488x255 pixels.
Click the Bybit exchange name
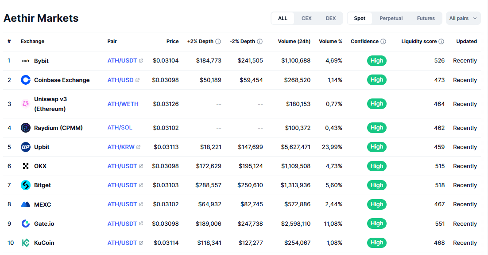tap(41, 61)
